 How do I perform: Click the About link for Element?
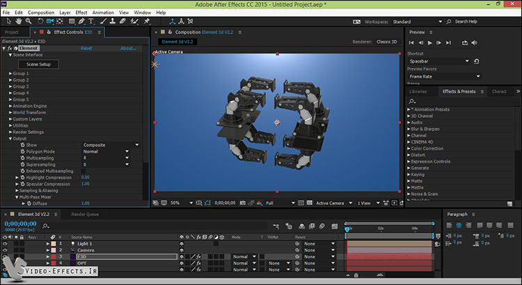pyautogui.click(x=128, y=48)
